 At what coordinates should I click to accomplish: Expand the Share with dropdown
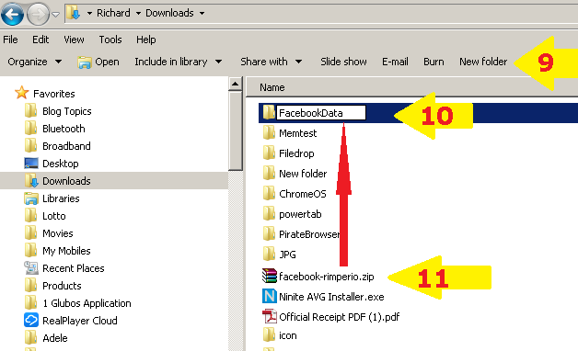[272, 62]
